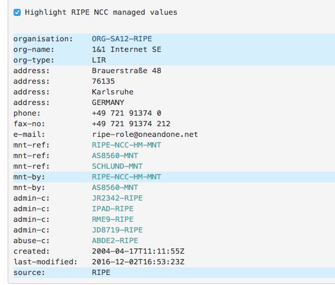The image size is (335, 285).
Task: Open abuse contact ABDE2-RIPE
Action: click(115, 241)
